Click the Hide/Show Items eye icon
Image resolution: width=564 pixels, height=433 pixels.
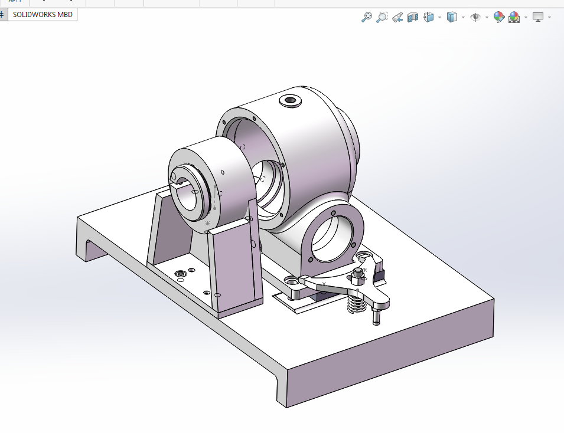coord(475,17)
